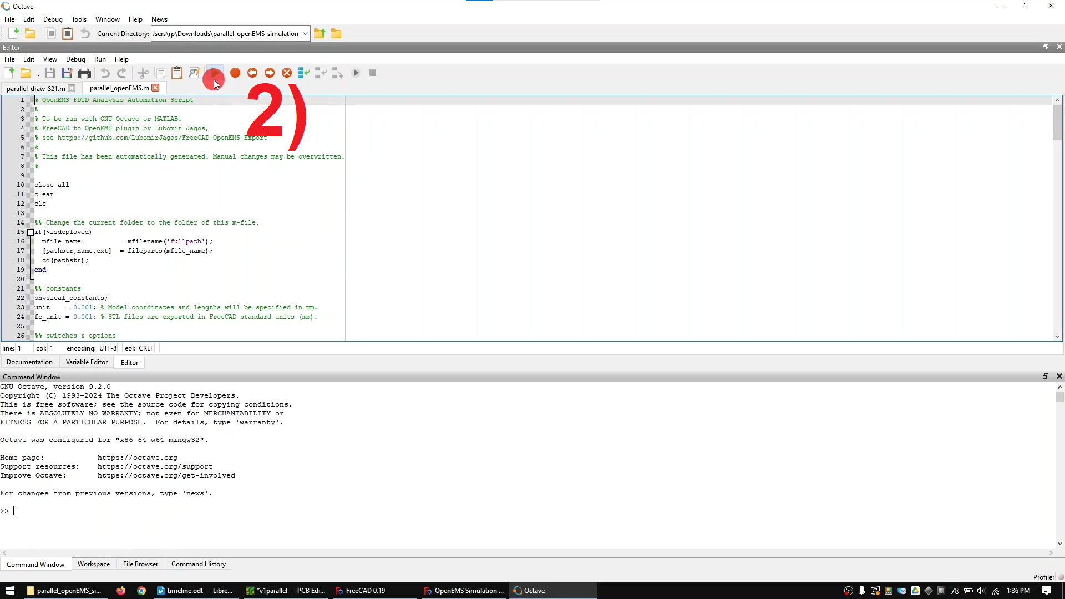Click the Find and Replace icon
Image resolution: width=1065 pixels, height=599 pixels.
194,73
